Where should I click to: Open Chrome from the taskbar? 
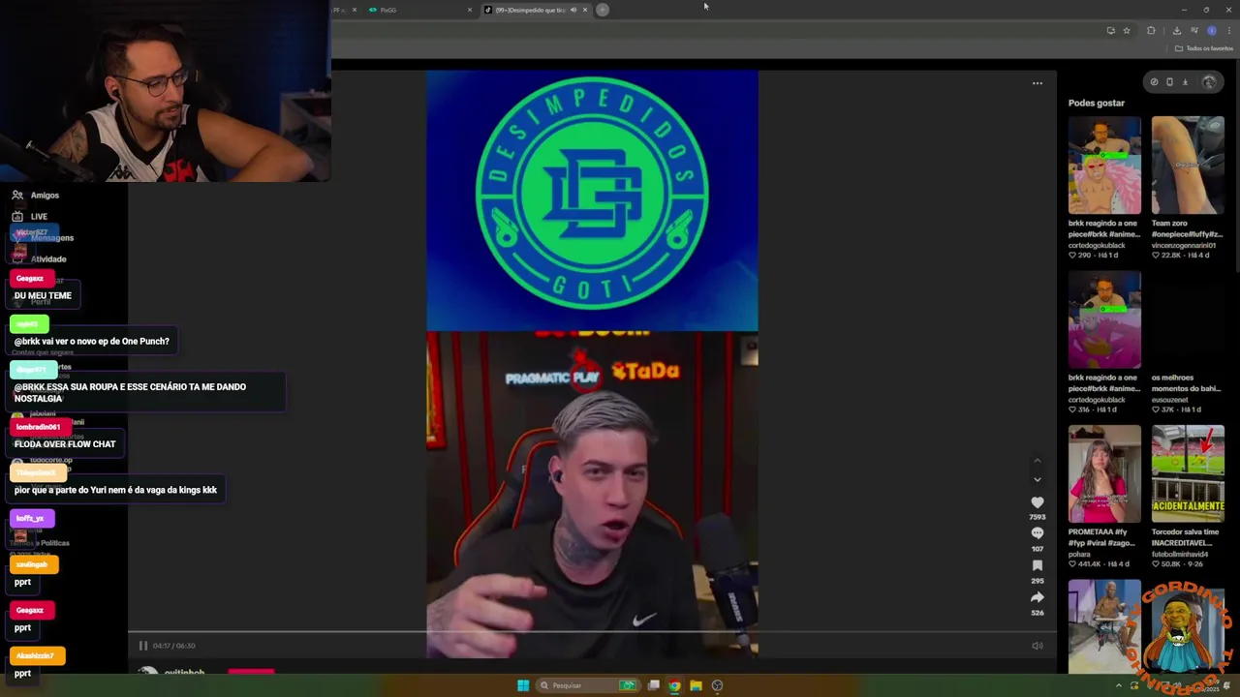coord(674,685)
